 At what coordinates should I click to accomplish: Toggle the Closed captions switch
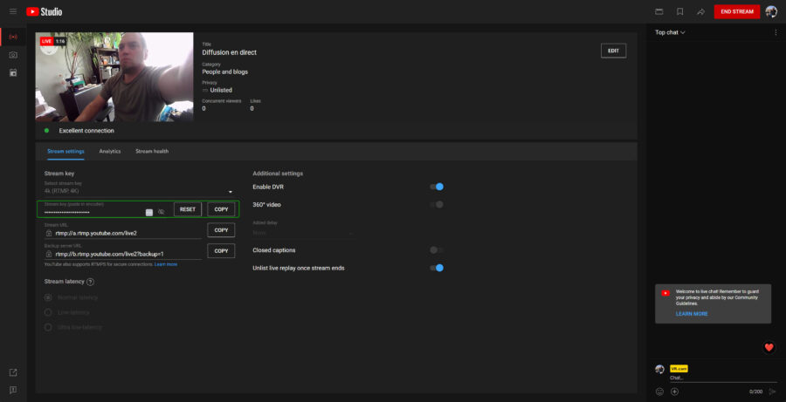coord(437,250)
